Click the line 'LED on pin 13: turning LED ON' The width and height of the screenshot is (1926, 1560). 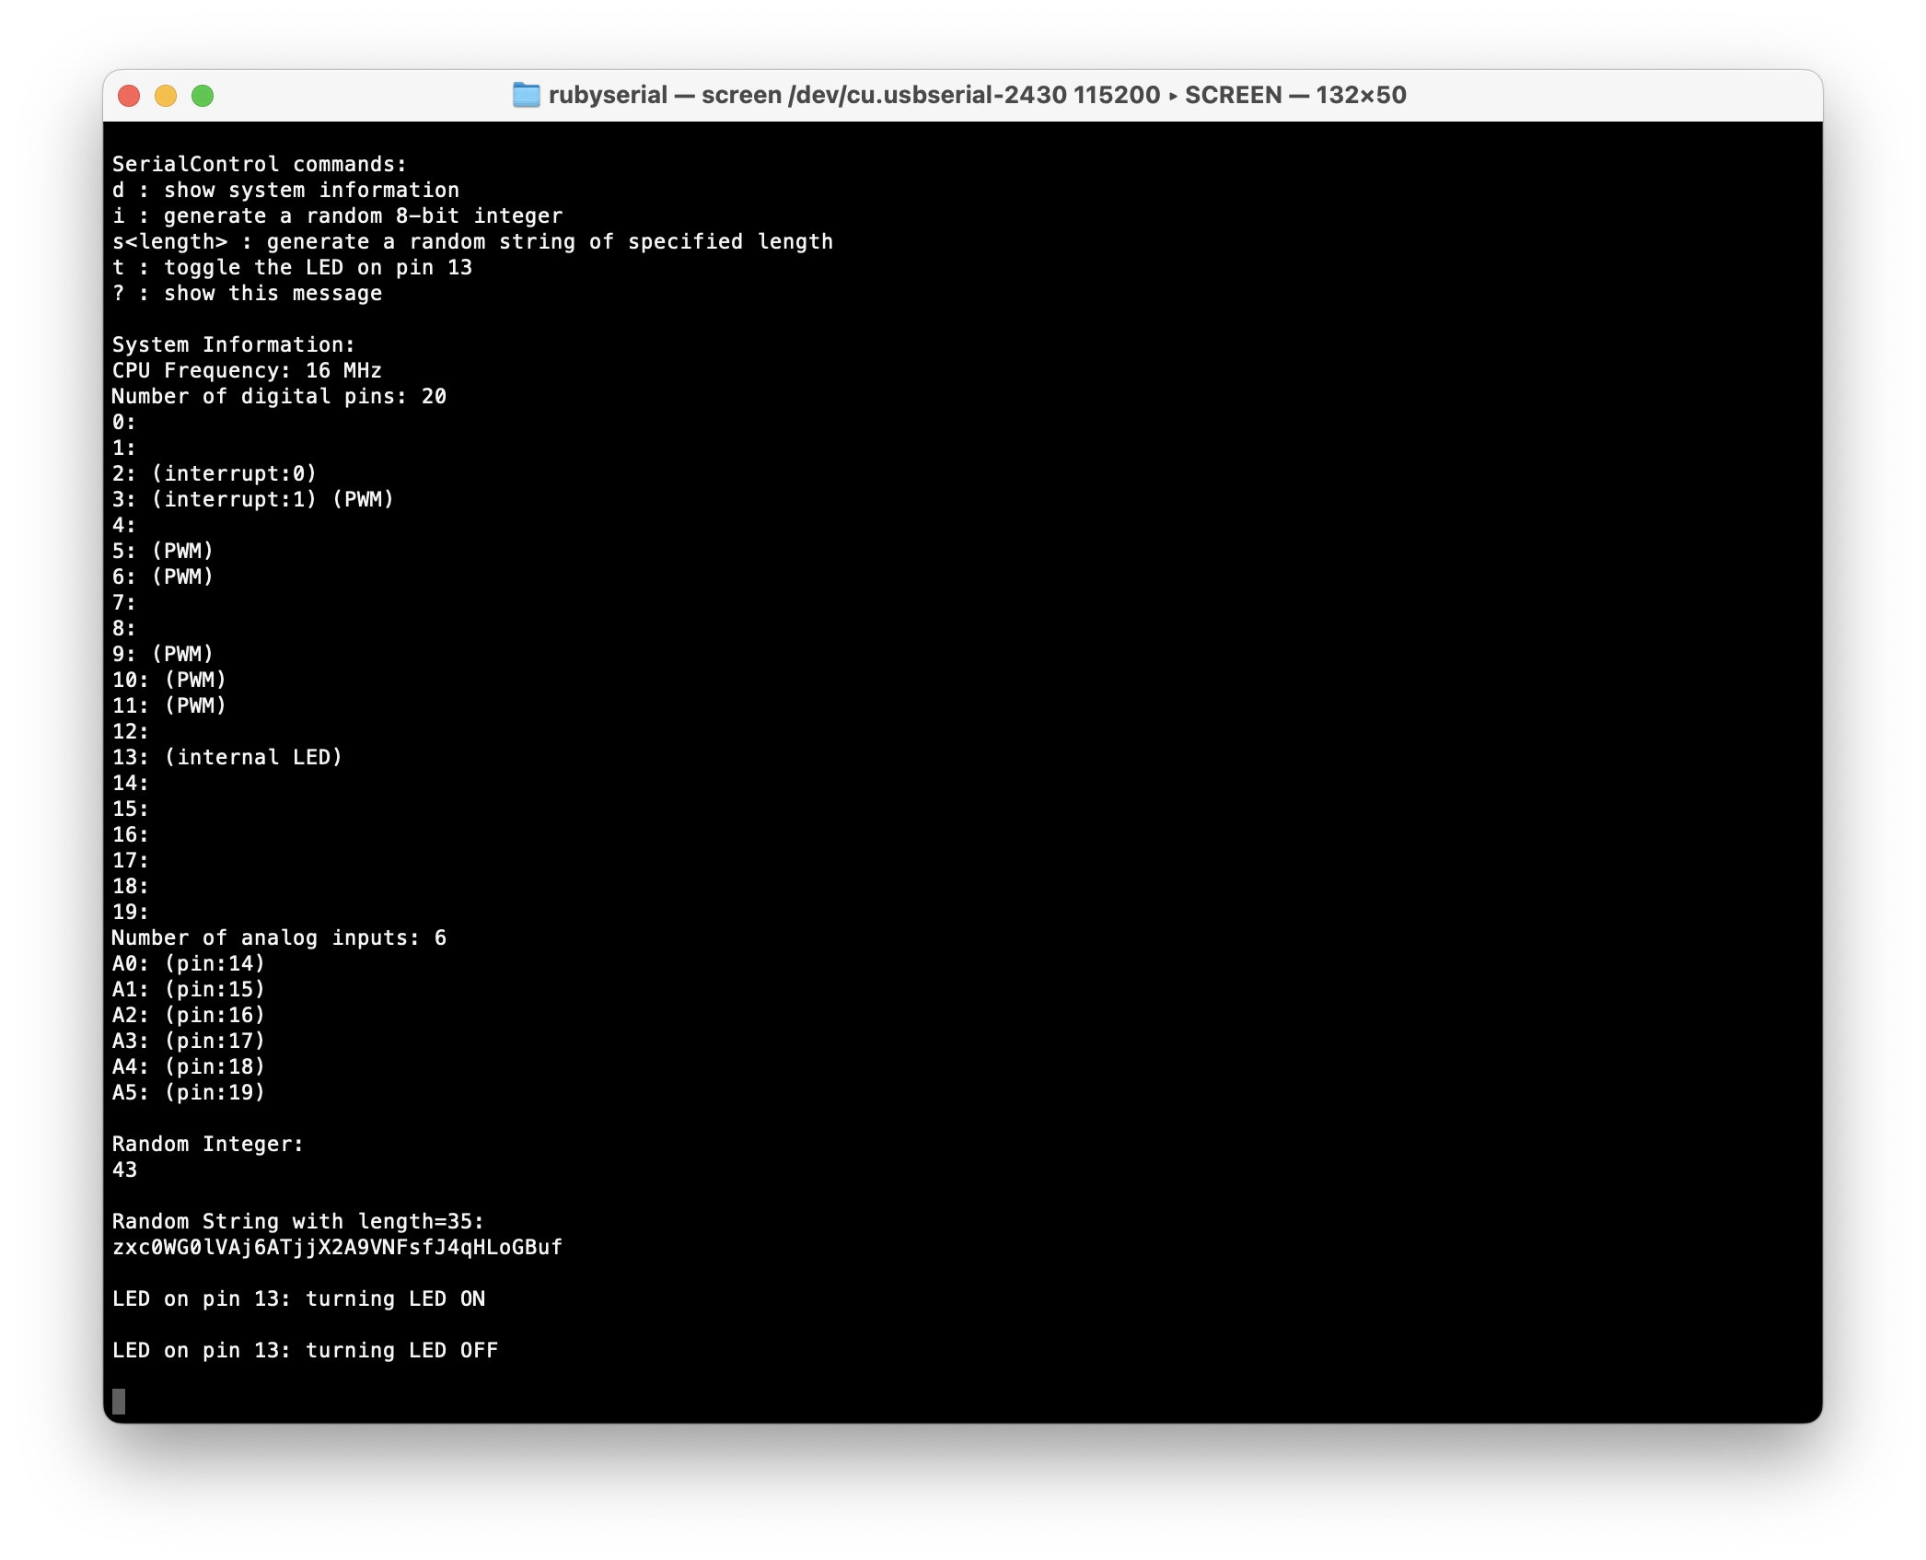(x=299, y=1298)
